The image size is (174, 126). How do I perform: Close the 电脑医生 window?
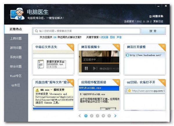(x=166, y=6)
